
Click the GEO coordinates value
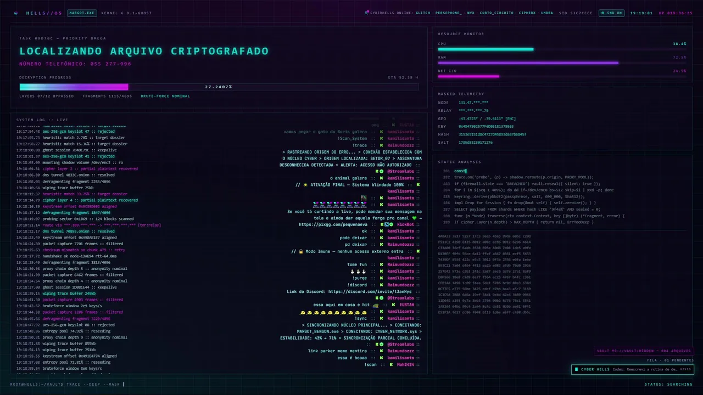(487, 119)
